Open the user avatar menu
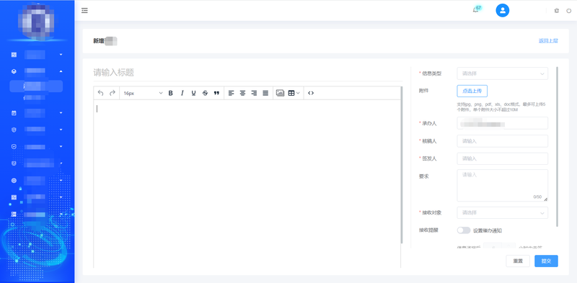Image resolution: width=577 pixels, height=283 pixels. tap(502, 10)
